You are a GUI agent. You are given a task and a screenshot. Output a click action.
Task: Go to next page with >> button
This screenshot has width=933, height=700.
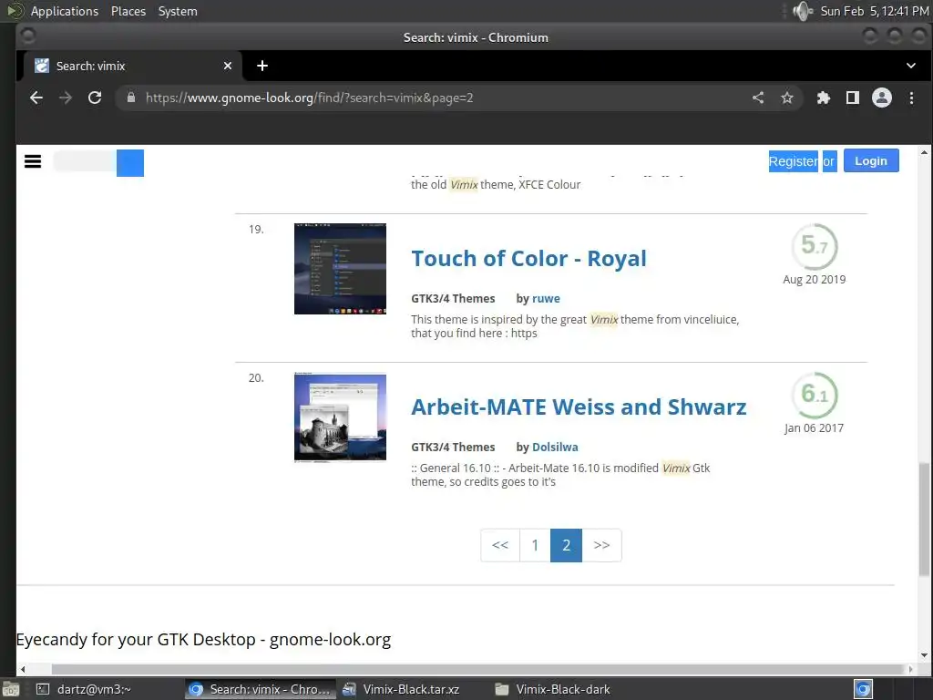[x=601, y=545]
